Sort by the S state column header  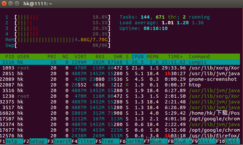[x=127, y=57]
